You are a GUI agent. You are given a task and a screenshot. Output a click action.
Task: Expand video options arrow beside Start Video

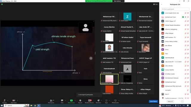pos(17,100)
